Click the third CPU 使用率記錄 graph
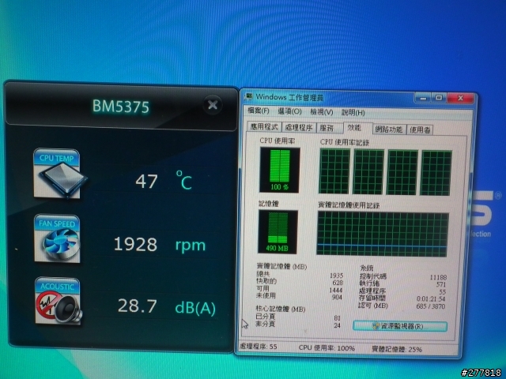Screen dimensions: 506x379 (402, 173)
